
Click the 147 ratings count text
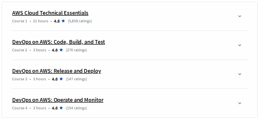click(x=76, y=79)
